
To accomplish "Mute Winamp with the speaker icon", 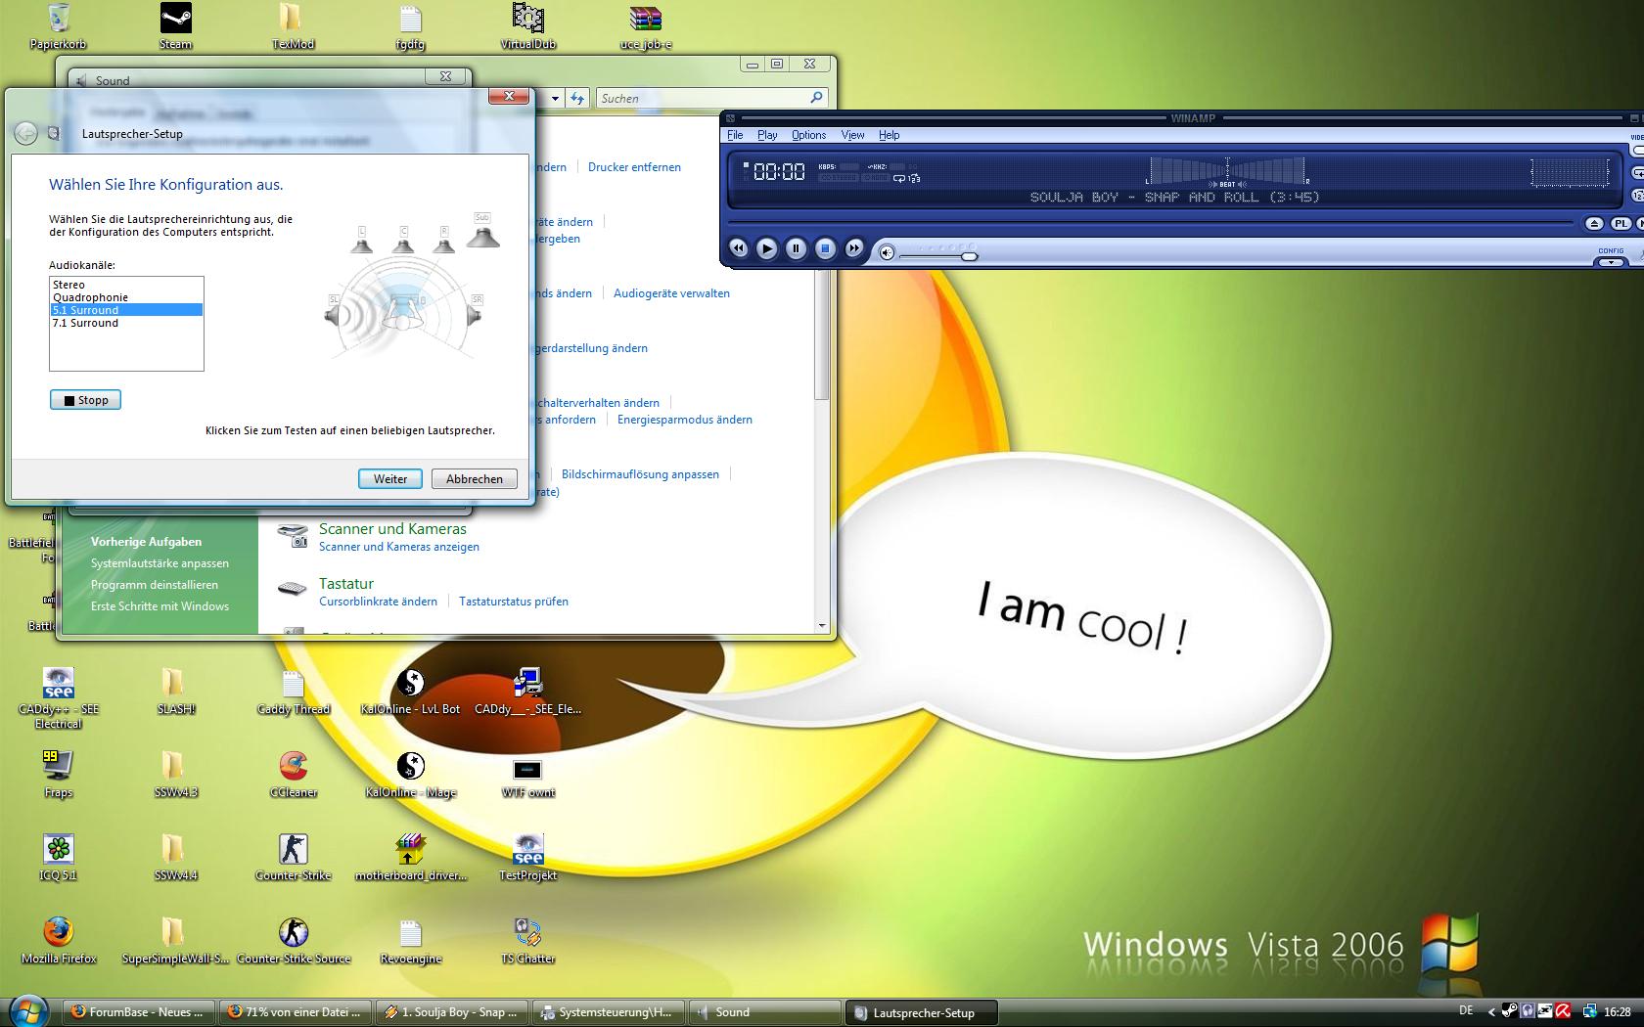I will (887, 252).
